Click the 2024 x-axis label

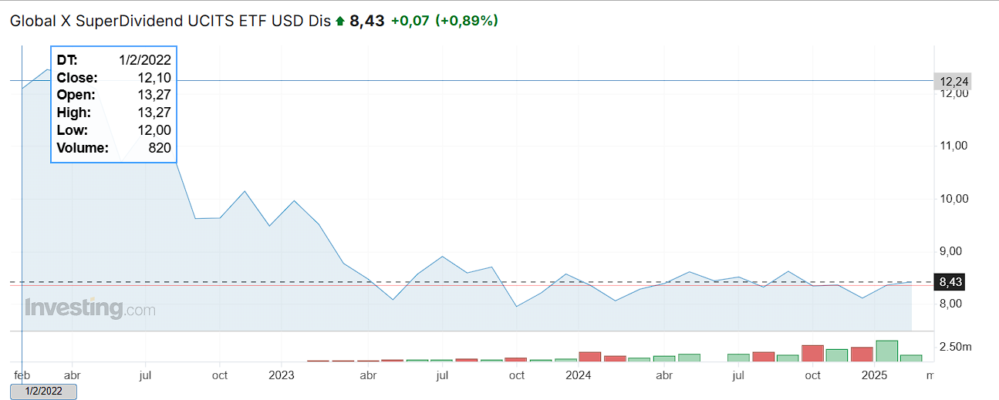(x=578, y=375)
